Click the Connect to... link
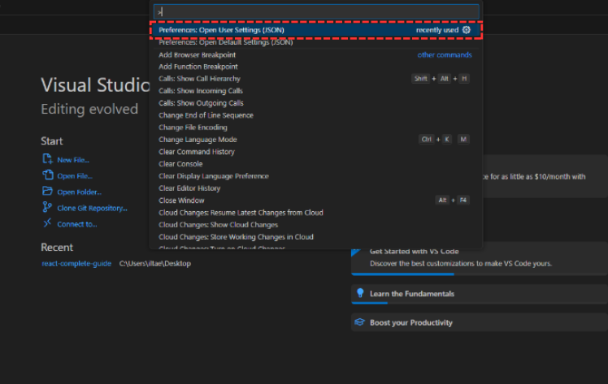 [x=76, y=224]
